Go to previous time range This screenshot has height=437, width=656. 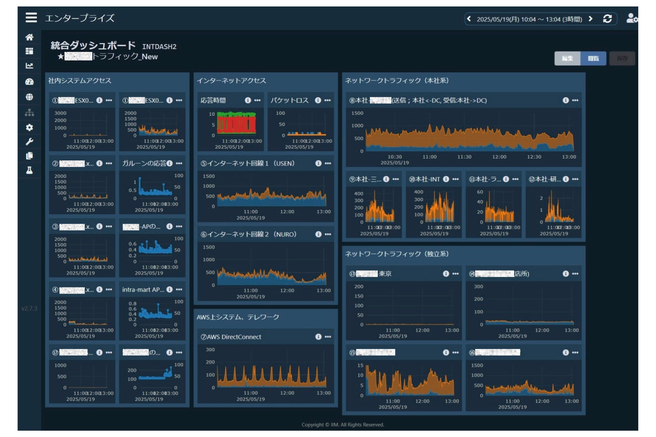pyautogui.click(x=469, y=19)
